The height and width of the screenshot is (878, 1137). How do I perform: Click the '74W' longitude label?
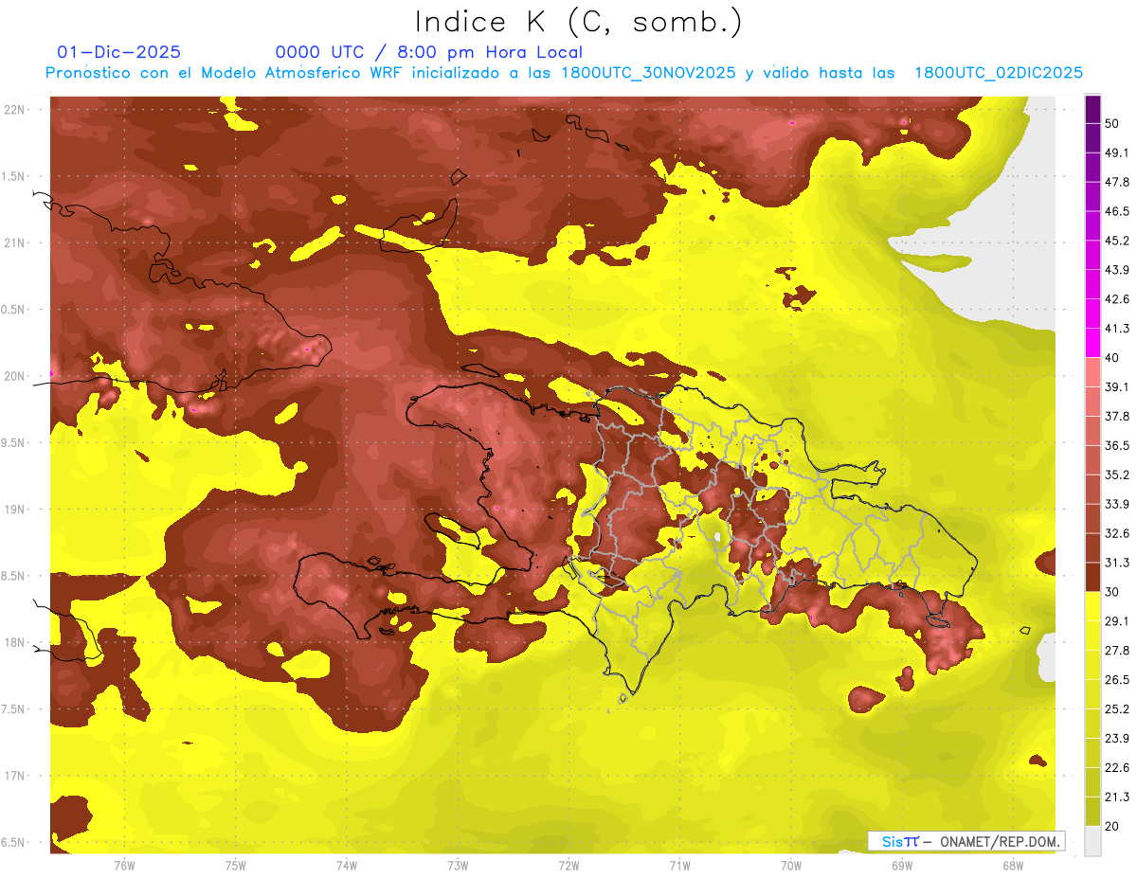pyautogui.click(x=347, y=865)
